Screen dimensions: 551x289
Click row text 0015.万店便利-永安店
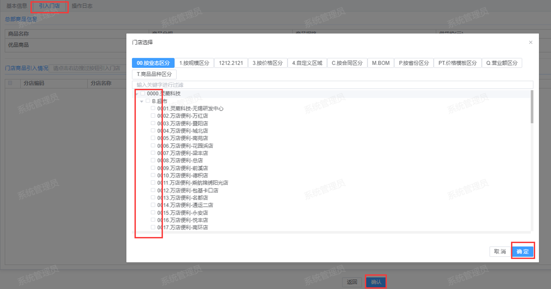(182, 213)
